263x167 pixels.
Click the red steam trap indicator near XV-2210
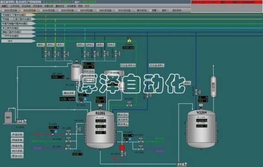[x=122, y=148]
